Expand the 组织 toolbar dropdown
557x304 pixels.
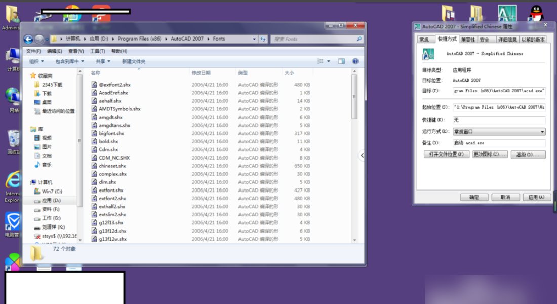36,61
